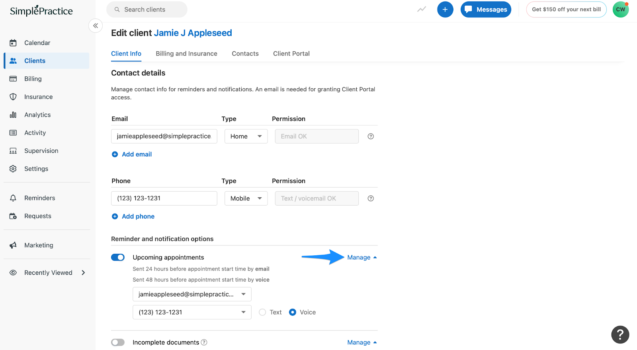
Task: Open the phone Type dropdown showing Mobile
Action: point(246,198)
